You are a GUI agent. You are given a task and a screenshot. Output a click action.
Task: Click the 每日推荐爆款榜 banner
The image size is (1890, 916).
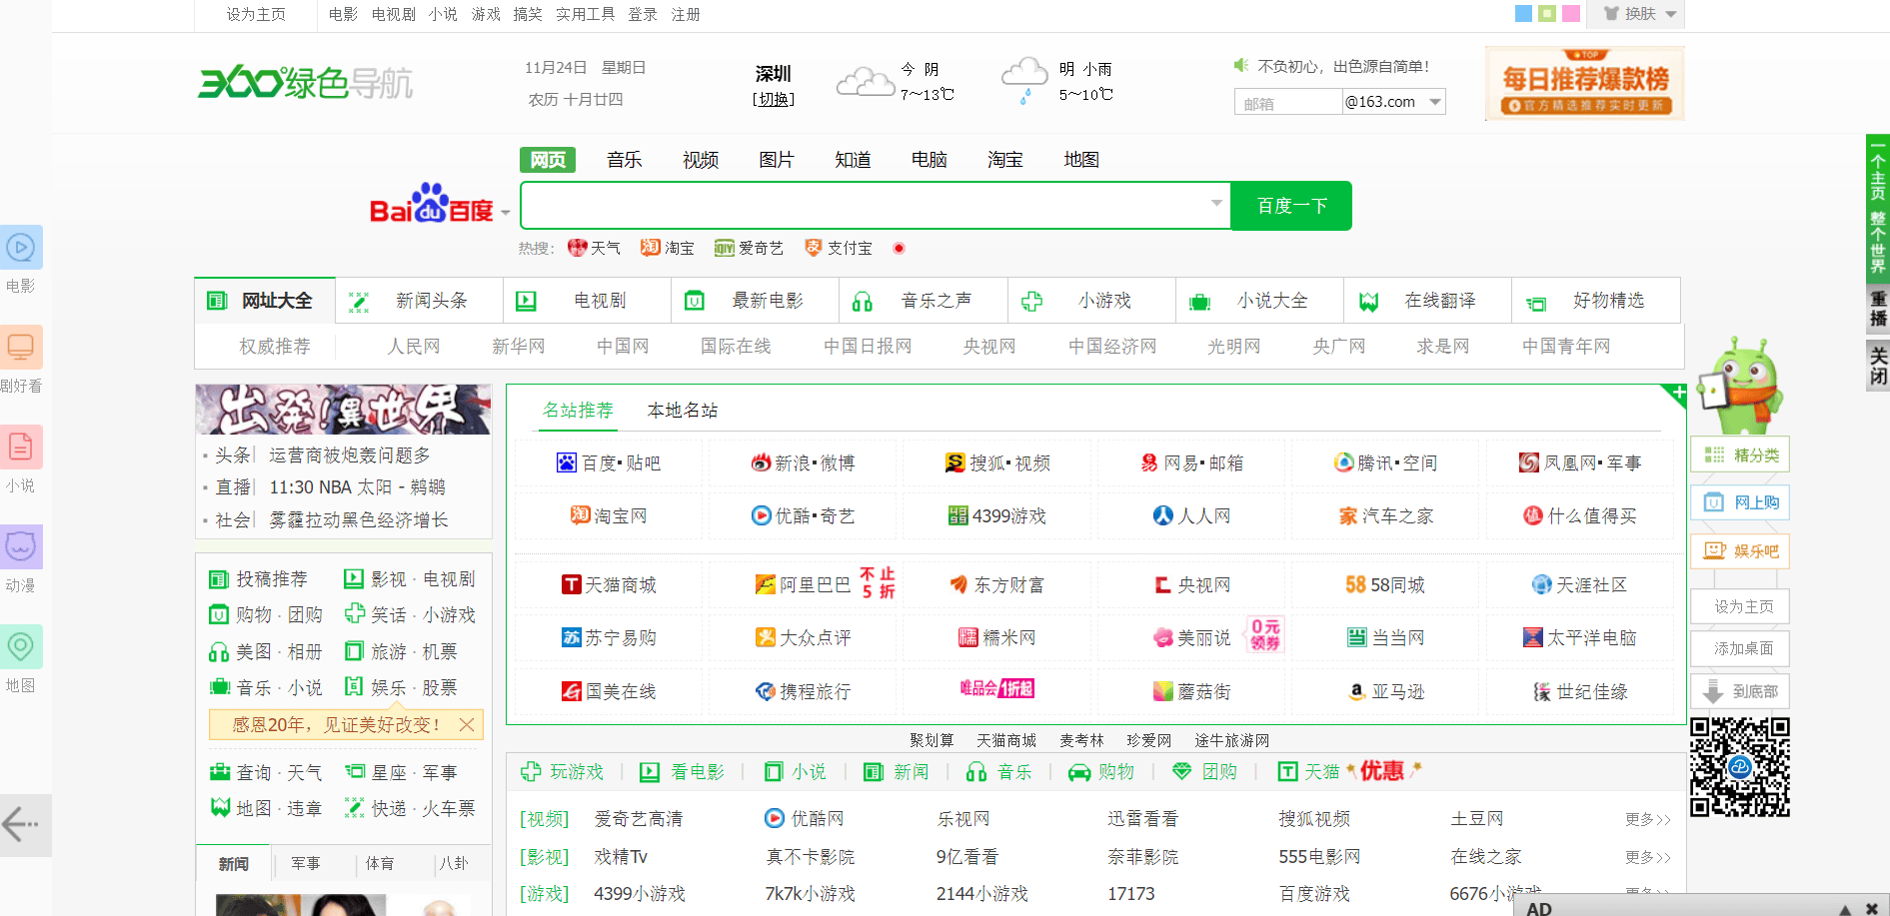(x=1585, y=84)
